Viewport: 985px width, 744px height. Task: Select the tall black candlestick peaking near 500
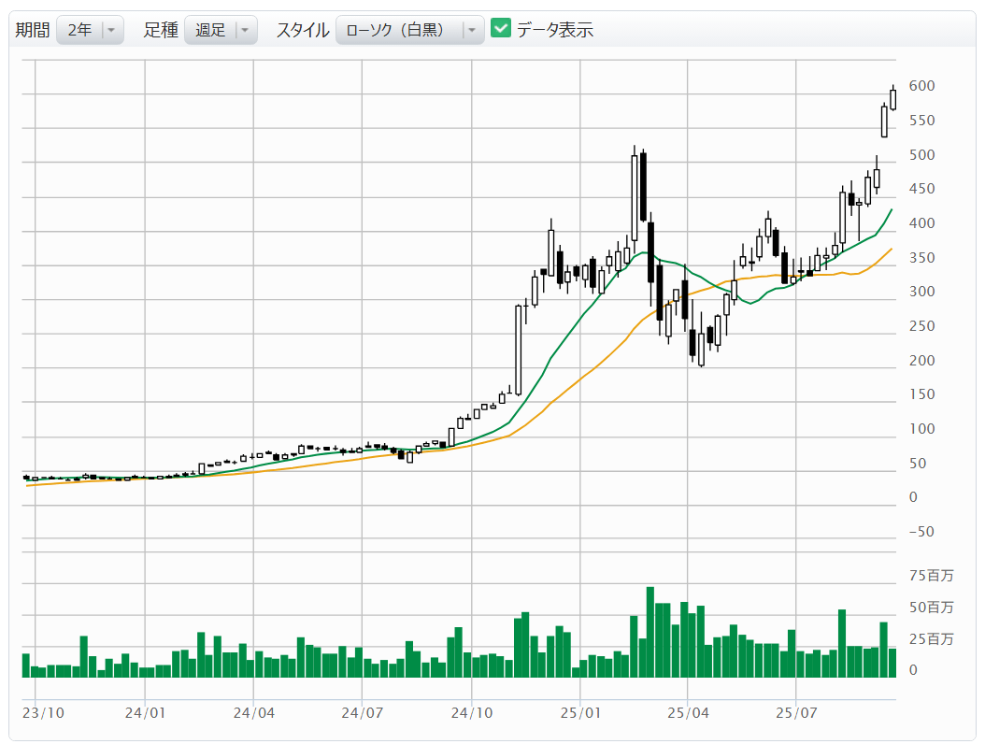pos(643,187)
